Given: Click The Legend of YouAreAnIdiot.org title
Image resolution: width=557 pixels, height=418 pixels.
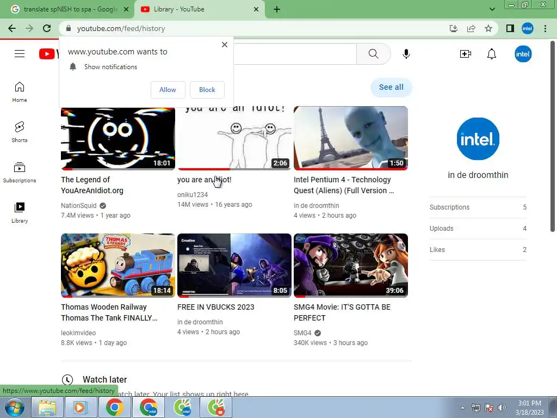Looking at the screenshot, I should point(92,185).
